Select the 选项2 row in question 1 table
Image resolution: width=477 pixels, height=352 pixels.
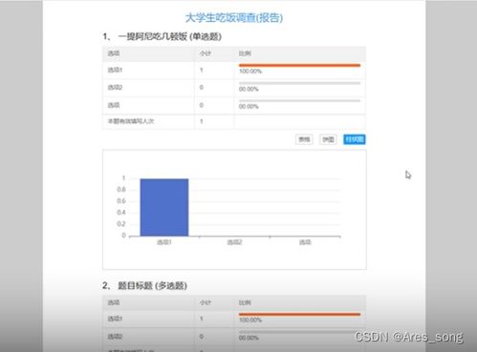[234, 88]
